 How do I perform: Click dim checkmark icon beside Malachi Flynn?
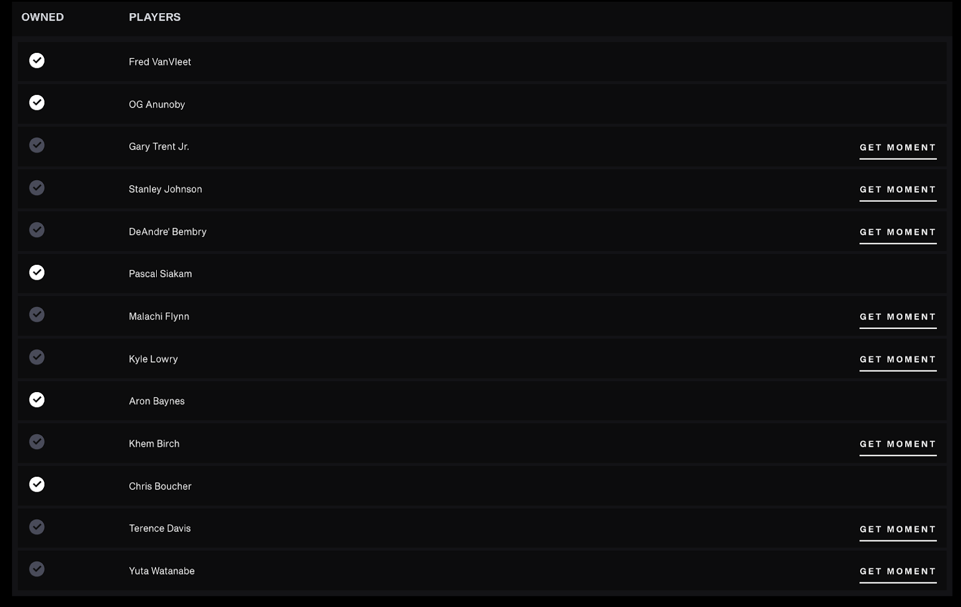(x=37, y=315)
